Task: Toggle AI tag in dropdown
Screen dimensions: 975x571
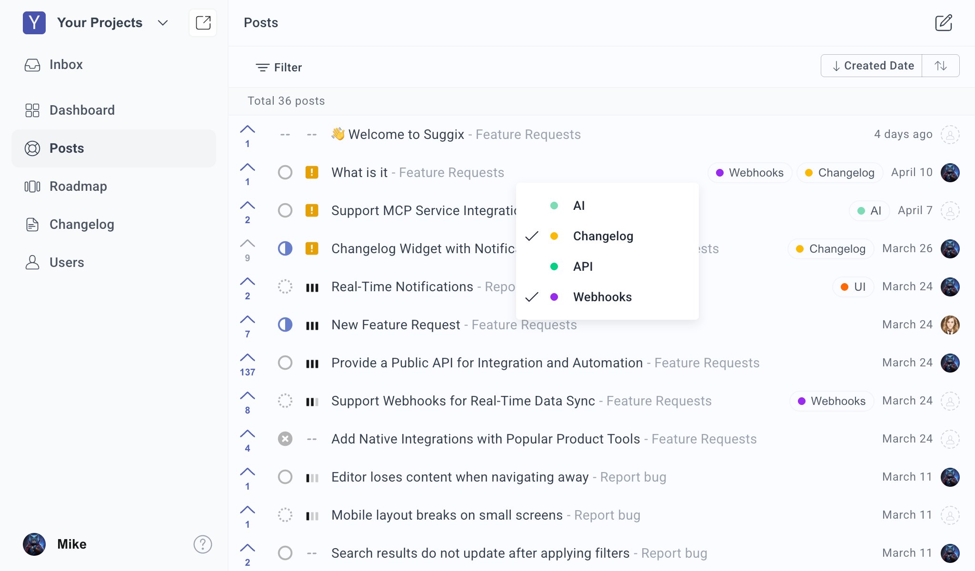Action: 607,206
